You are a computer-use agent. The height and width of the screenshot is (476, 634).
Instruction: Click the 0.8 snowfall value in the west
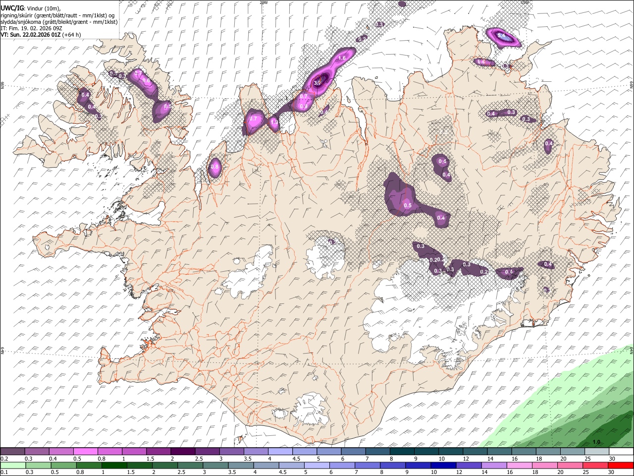[x=214, y=167]
